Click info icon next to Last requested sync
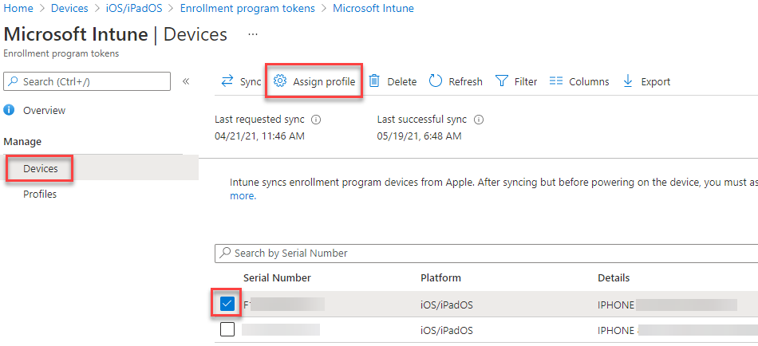Viewport: 758px width, 346px height. click(x=317, y=120)
